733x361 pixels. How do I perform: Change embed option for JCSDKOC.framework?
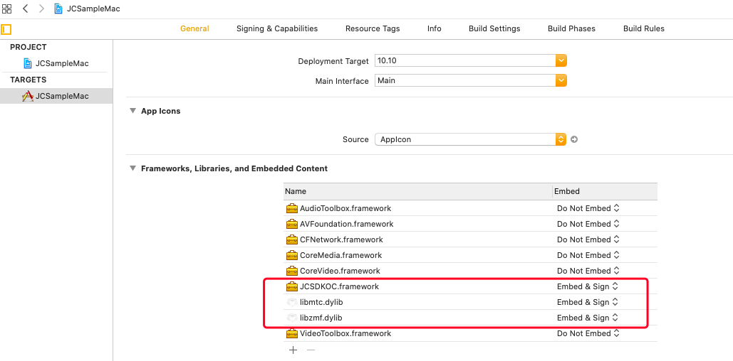click(588, 286)
